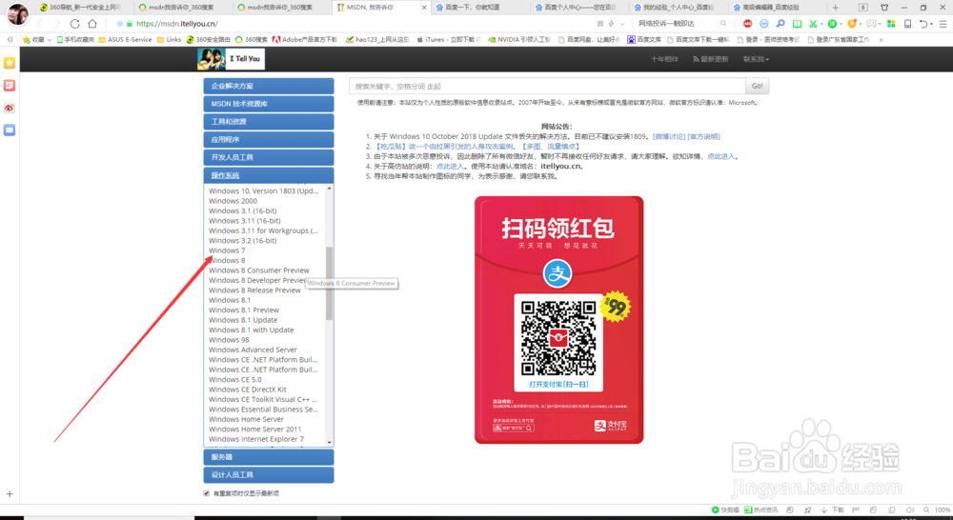The image size is (953, 520).
Task: Open the 微博讨论 link
Action: click(669, 137)
